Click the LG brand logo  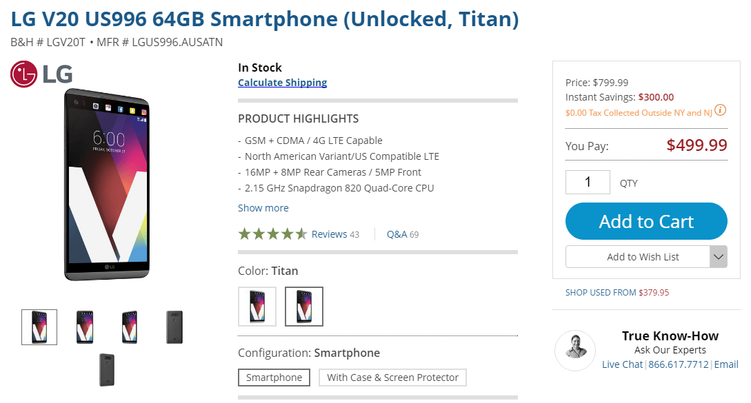click(41, 74)
